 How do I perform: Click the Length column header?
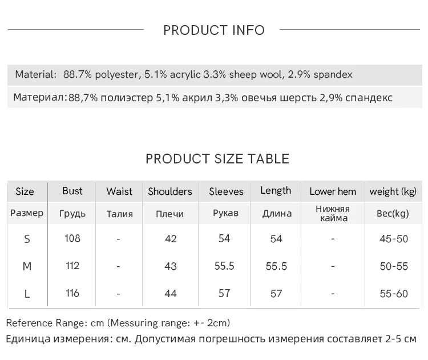[x=276, y=191]
